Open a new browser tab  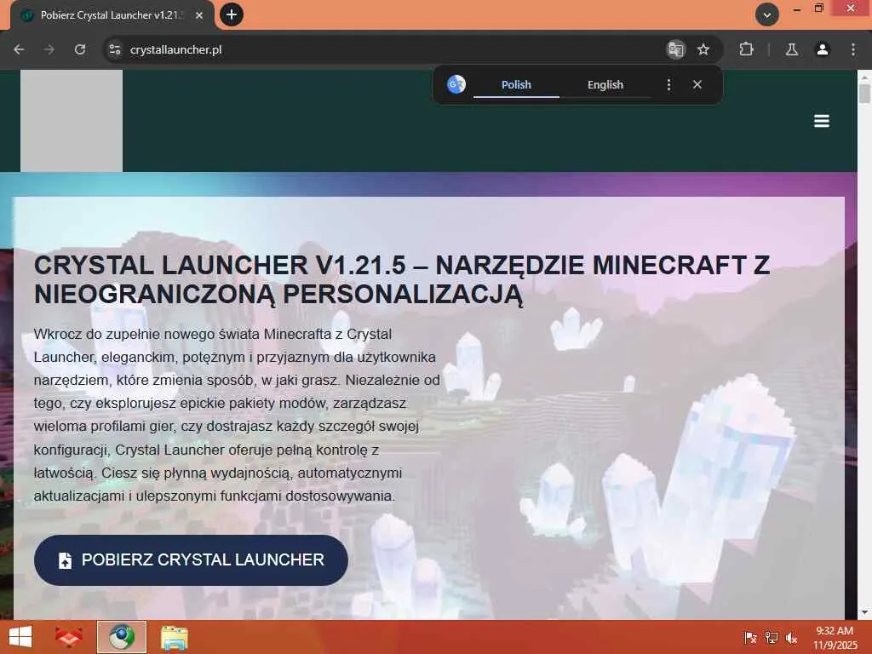point(232,14)
